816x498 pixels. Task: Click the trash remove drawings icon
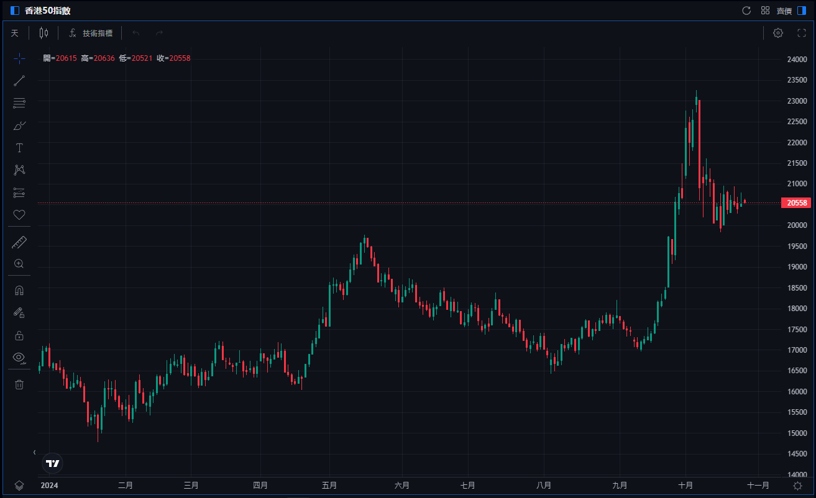coord(19,384)
